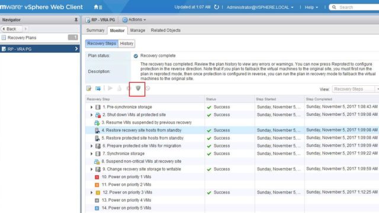Open the Manage tab
Viewport: 379px width, 213px height.
(x=137, y=30)
